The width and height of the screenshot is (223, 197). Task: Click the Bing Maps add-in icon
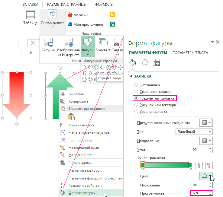pos(112,15)
